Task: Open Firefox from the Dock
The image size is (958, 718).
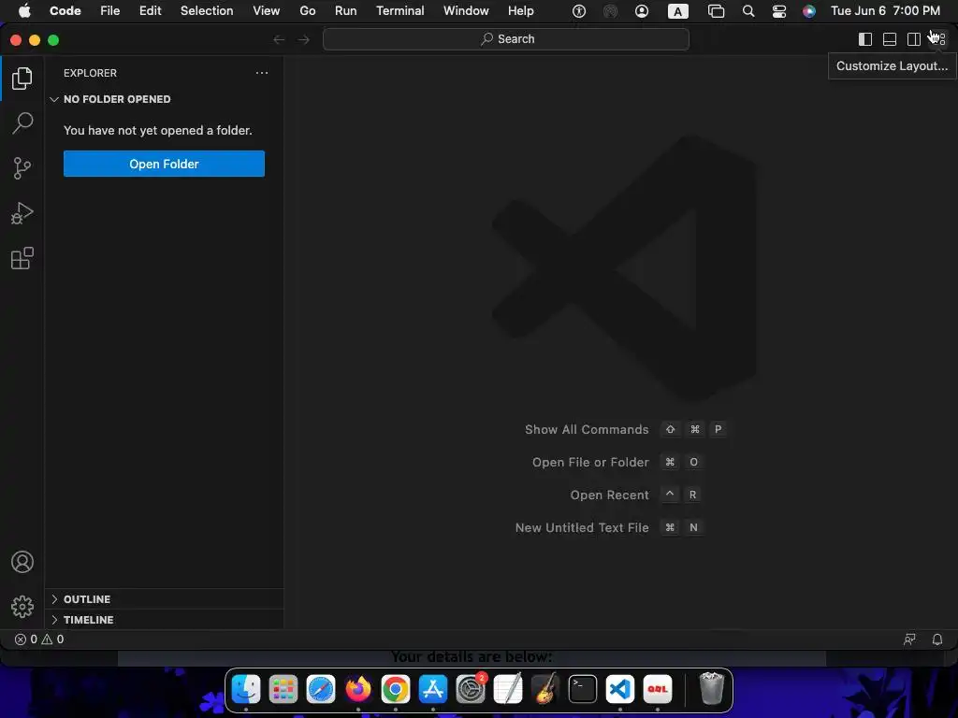Action: point(358,689)
